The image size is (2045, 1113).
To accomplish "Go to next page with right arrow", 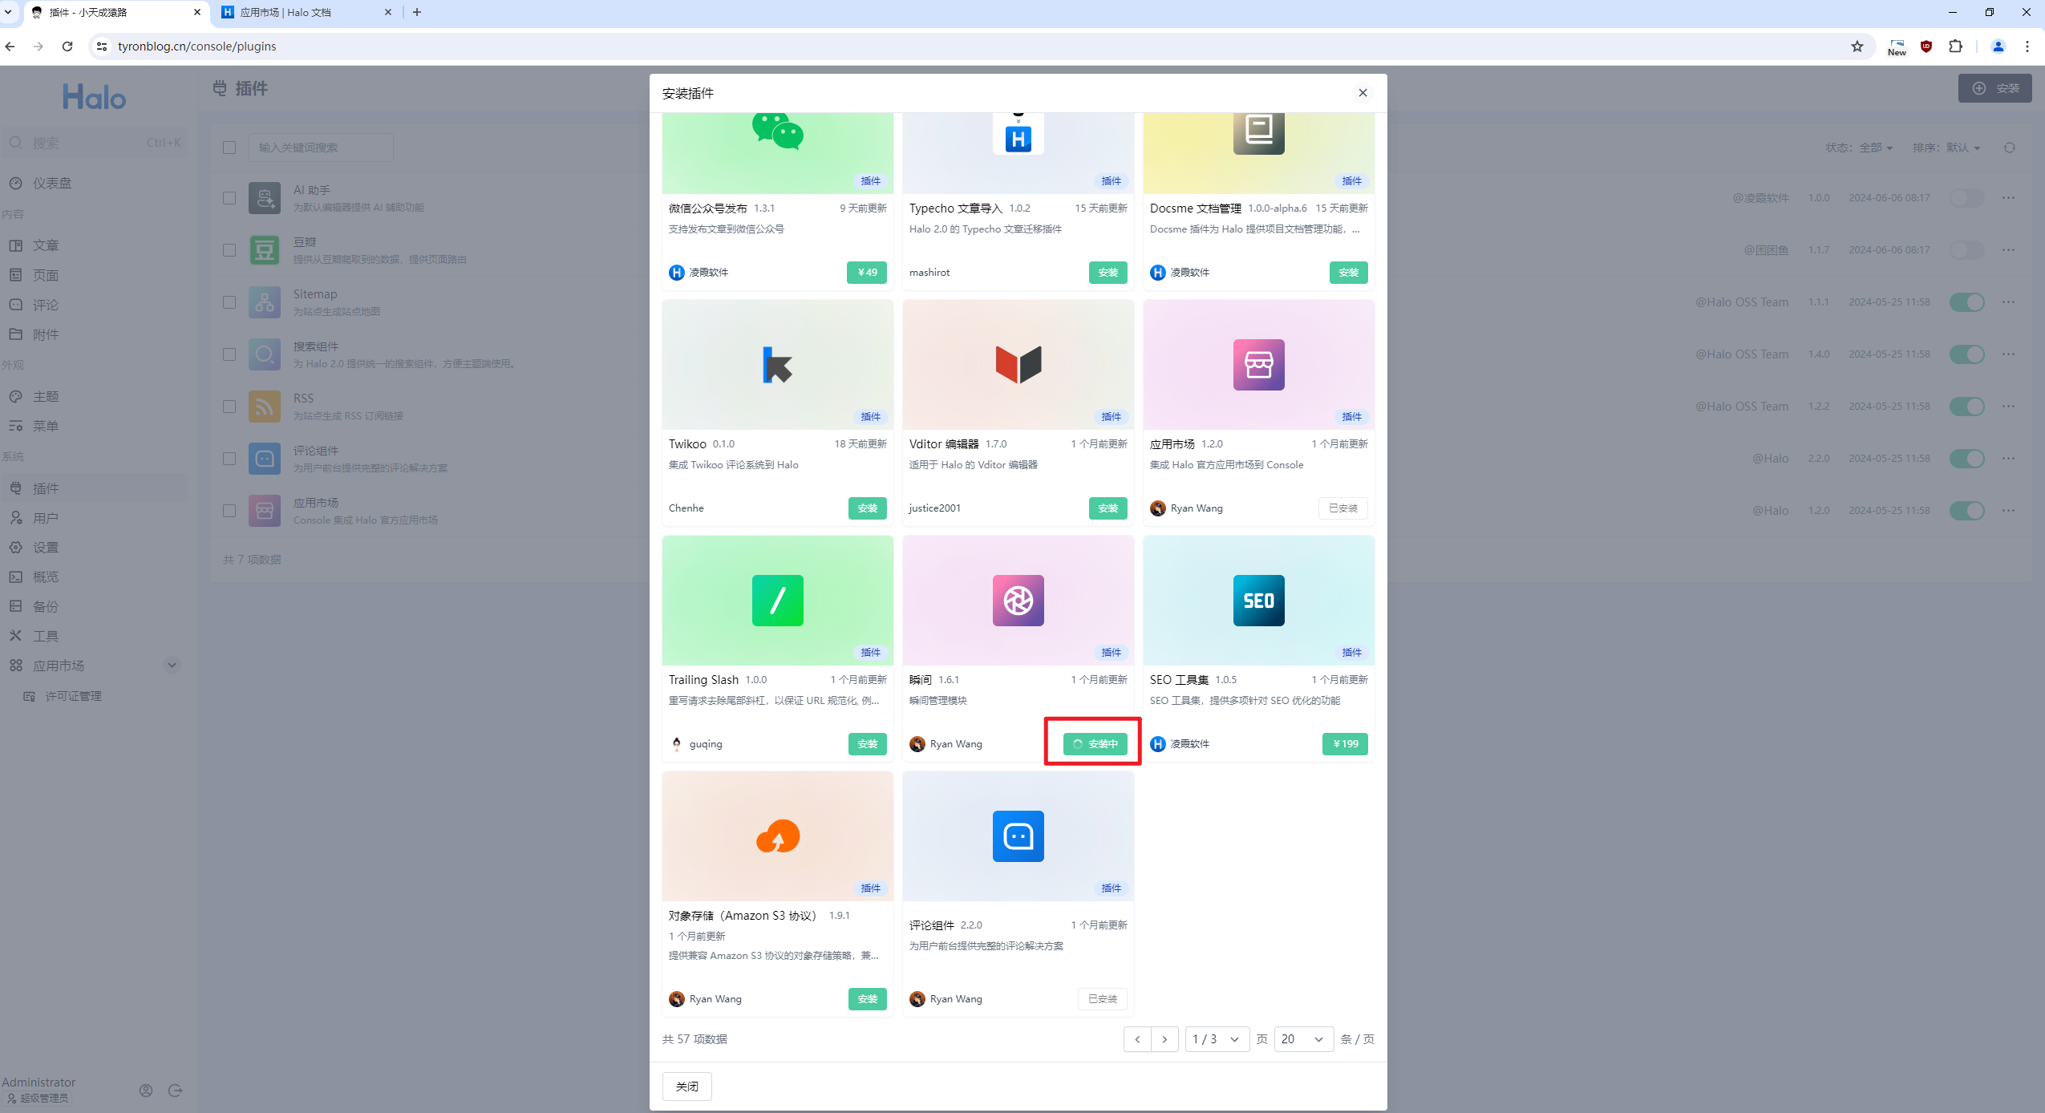I will pyautogui.click(x=1164, y=1039).
